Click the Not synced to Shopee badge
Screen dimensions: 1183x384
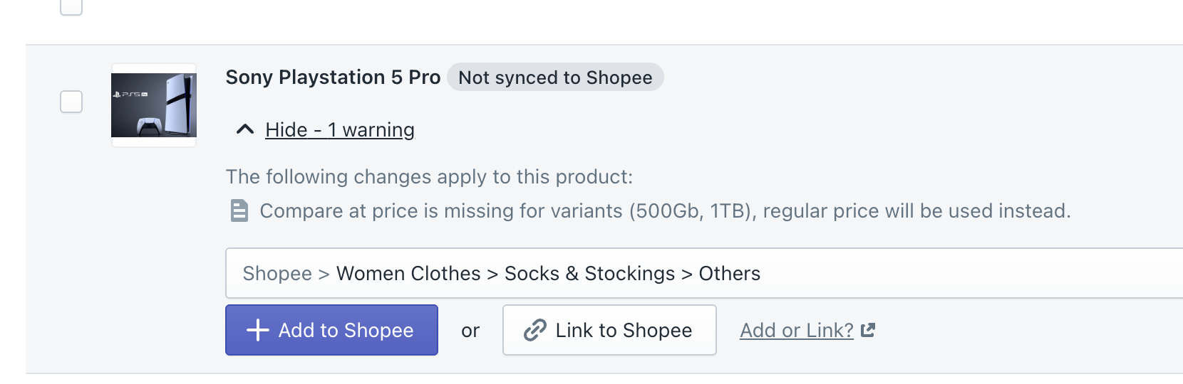click(x=555, y=78)
